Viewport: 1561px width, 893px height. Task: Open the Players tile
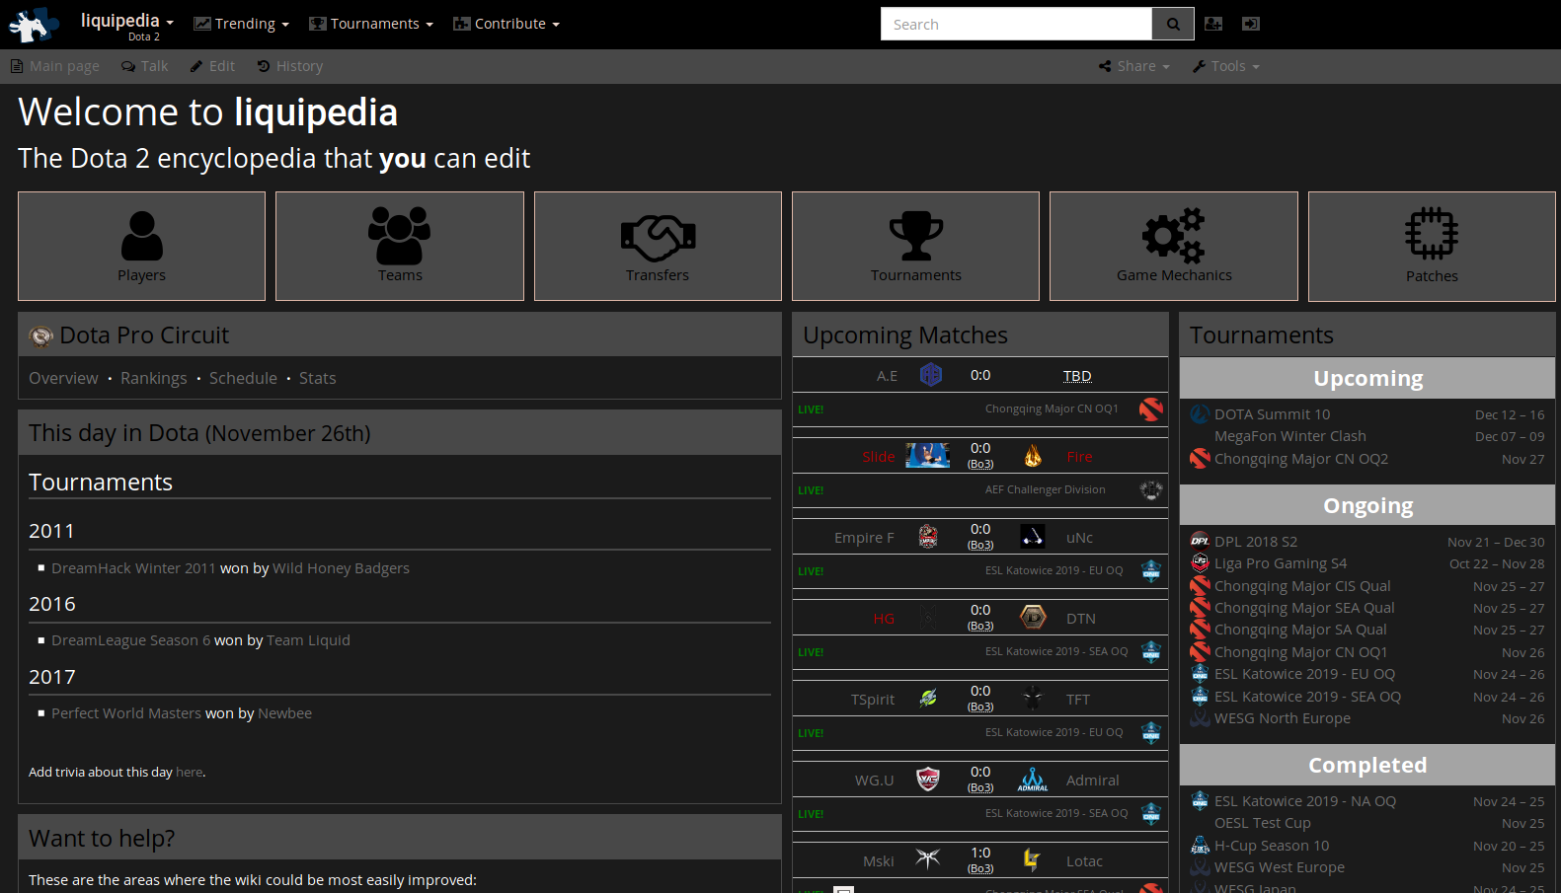coord(141,246)
